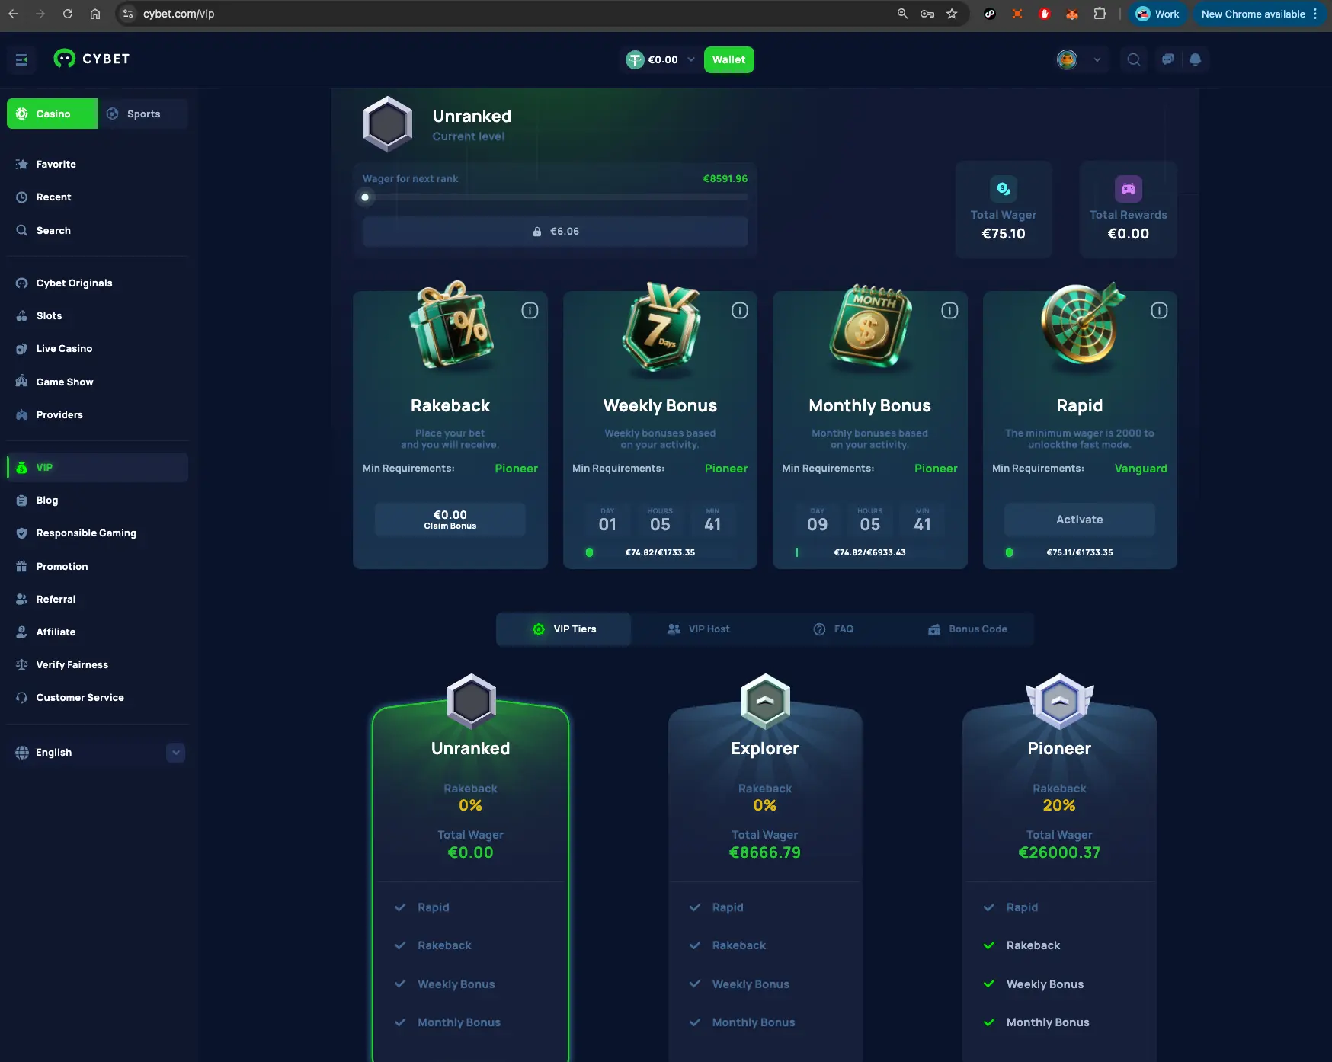This screenshot has height=1062, width=1332.
Task: Open the user avatar profile
Action: click(x=1068, y=59)
